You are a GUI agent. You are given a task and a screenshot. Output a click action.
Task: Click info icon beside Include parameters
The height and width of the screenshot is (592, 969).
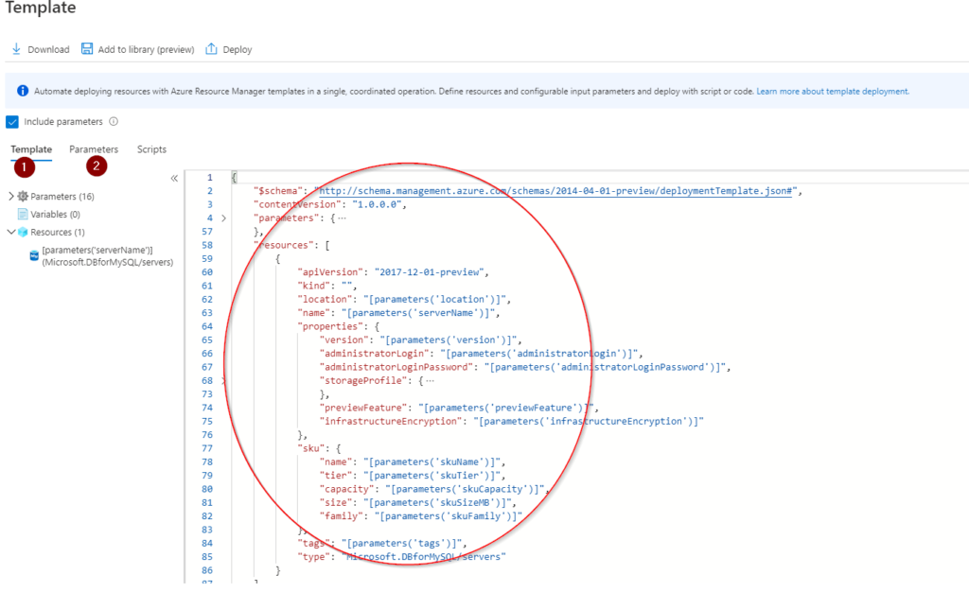point(114,122)
